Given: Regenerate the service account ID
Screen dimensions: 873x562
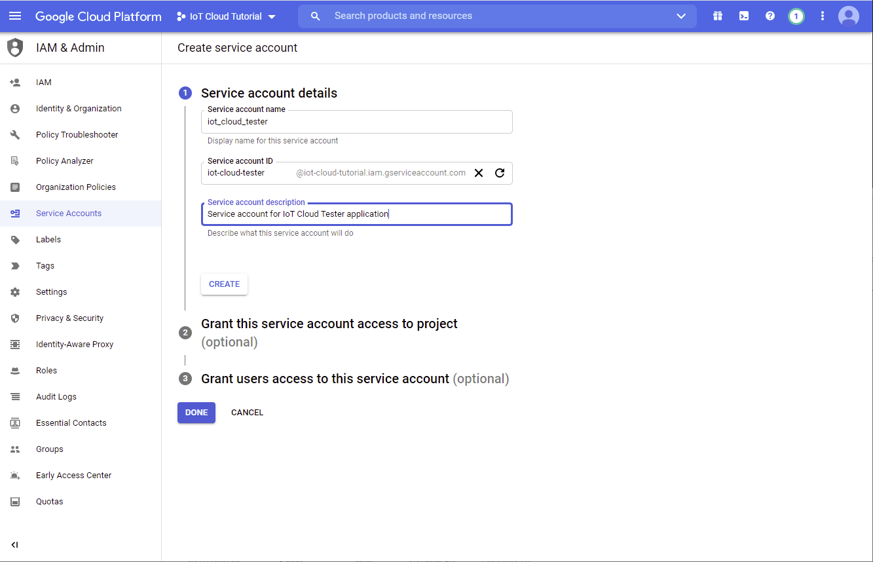Looking at the screenshot, I should click(500, 173).
